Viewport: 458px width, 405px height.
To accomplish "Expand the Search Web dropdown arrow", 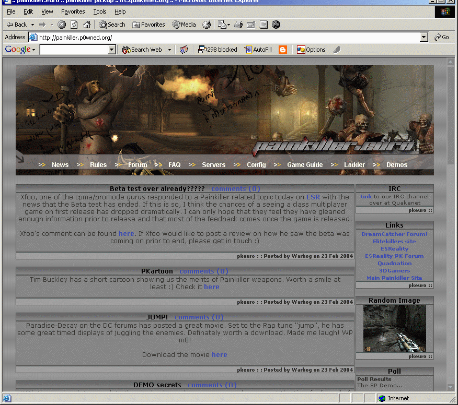I will 169,50.
